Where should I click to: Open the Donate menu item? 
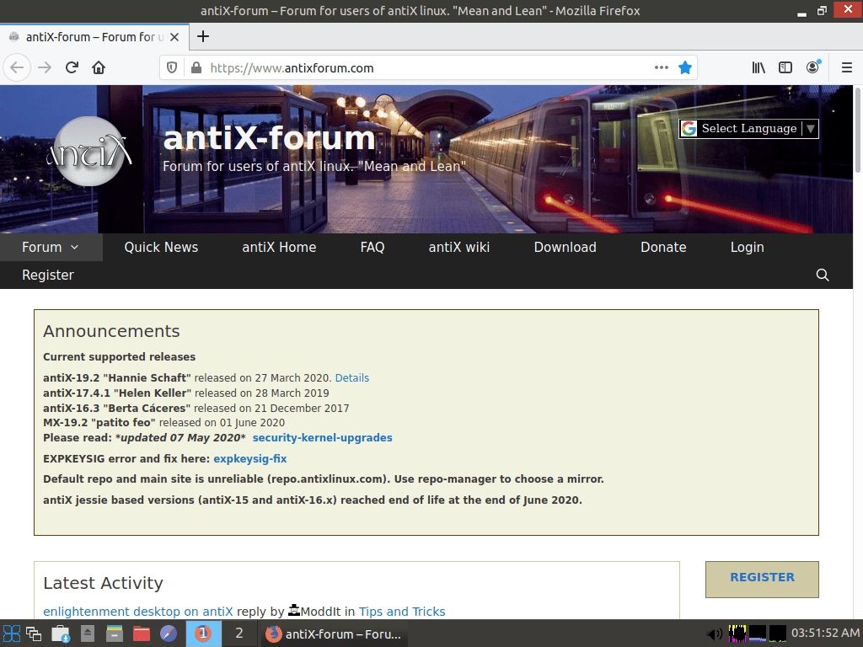point(663,247)
